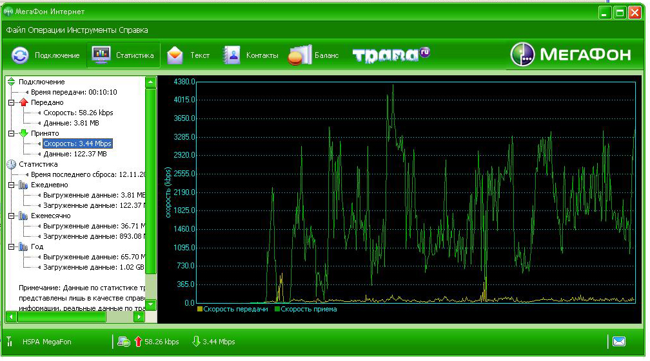Click the МегаФон brand logo
The width and height of the screenshot is (650, 361).
point(571,54)
